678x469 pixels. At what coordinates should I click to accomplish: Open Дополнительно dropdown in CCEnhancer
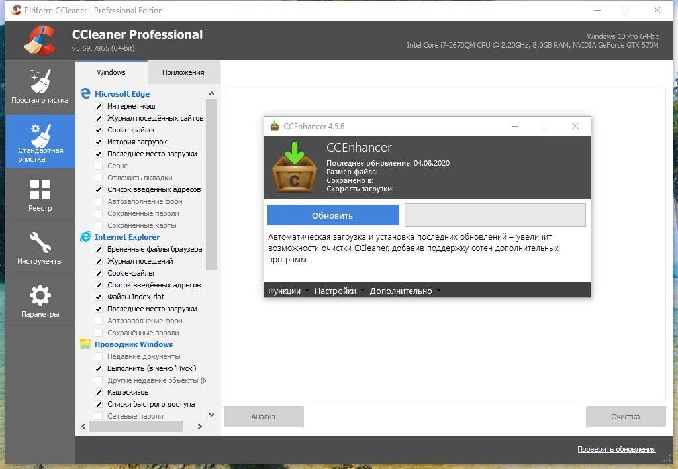point(405,291)
